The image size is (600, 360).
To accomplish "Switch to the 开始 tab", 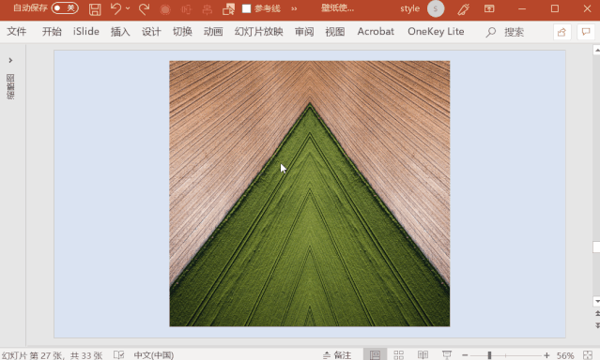I will [x=52, y=32].
